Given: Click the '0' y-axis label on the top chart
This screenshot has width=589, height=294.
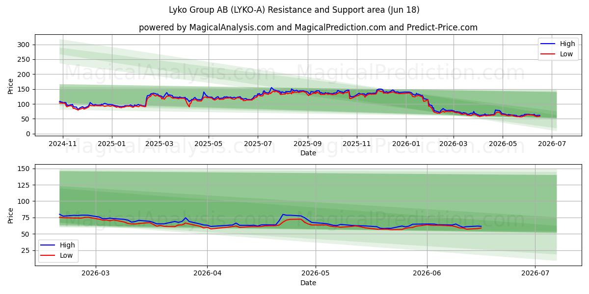Looking at the screenshot, I should (28, 134).
